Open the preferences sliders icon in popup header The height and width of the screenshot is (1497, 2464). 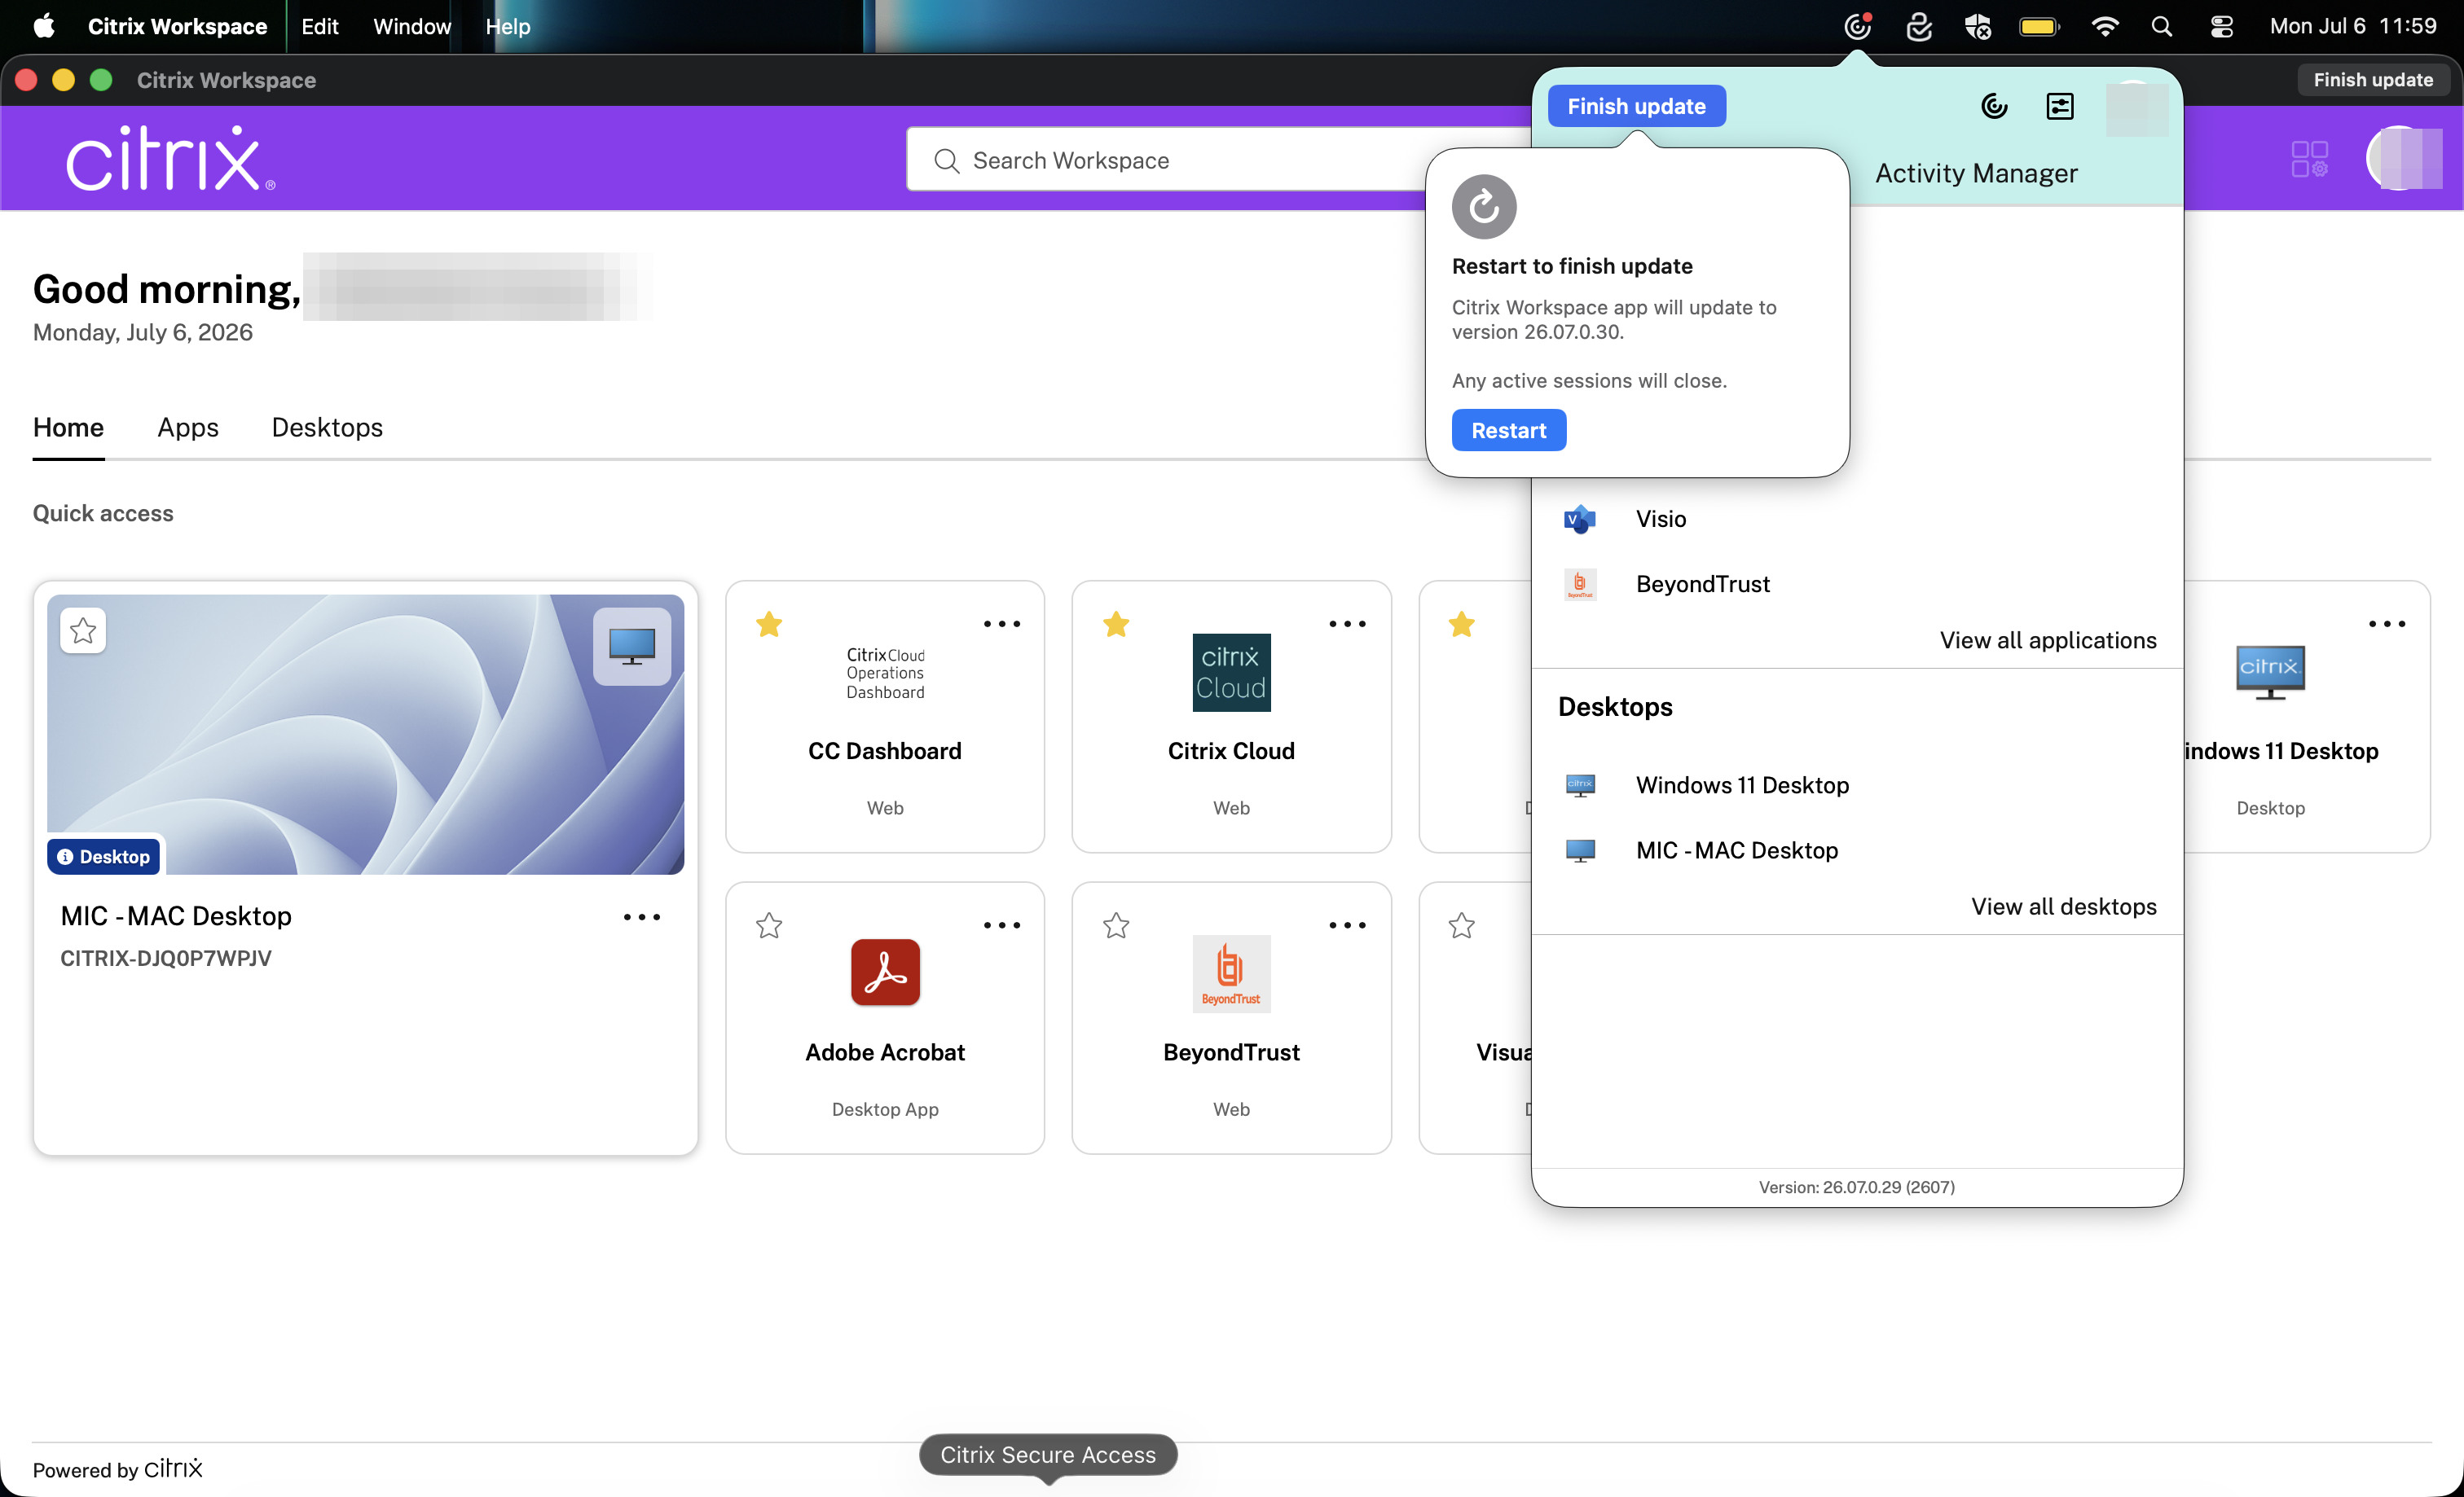(x=2060, y=106)
